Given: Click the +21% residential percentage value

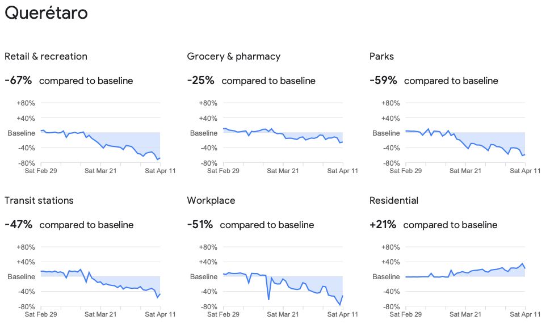Looking at the screenshot, I should [383, 224].
